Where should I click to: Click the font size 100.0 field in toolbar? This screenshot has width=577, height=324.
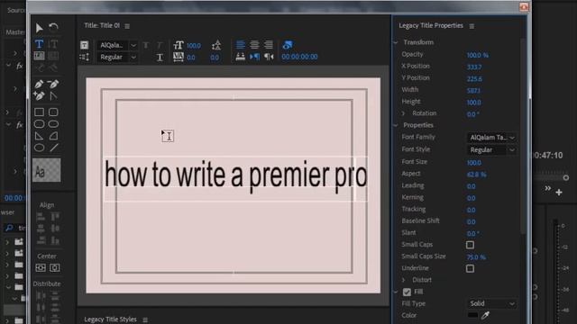click(194, 46)
